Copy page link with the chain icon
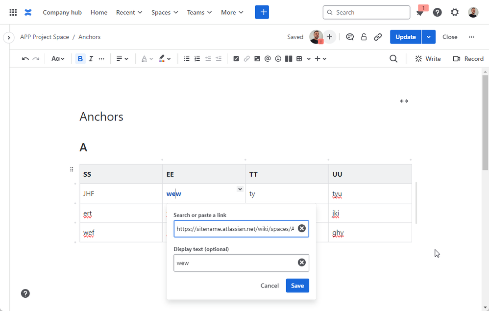This screenshot has width=489, height=311. click(x=378, y=37)
